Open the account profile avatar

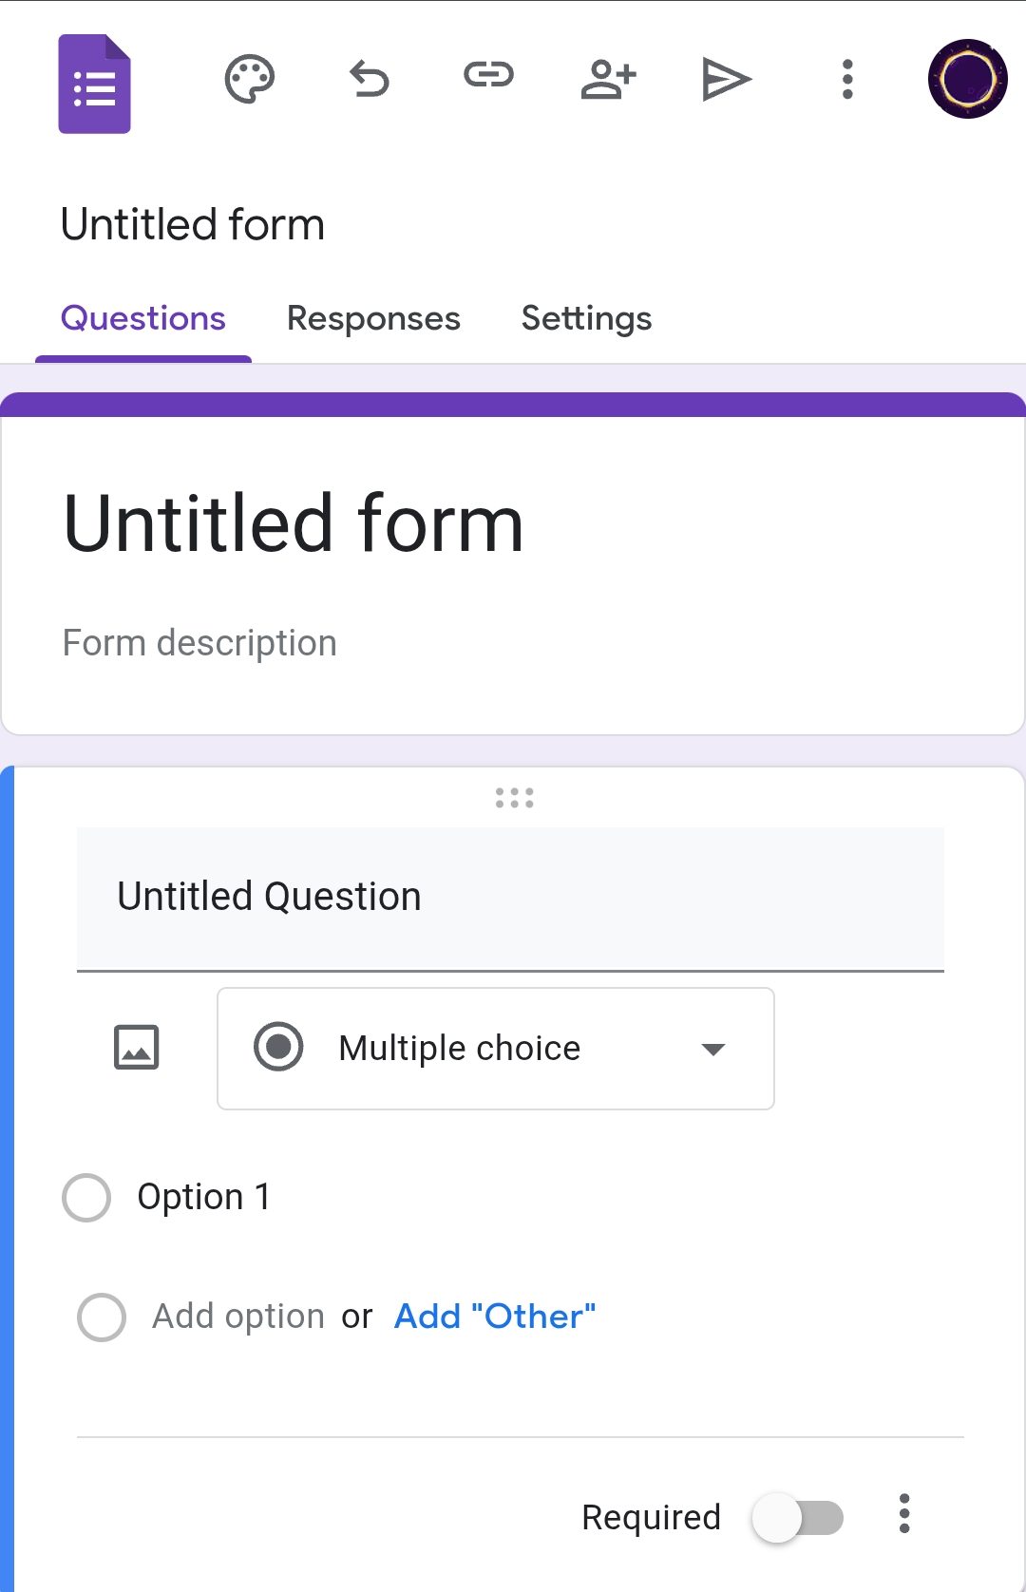[967, 79]
